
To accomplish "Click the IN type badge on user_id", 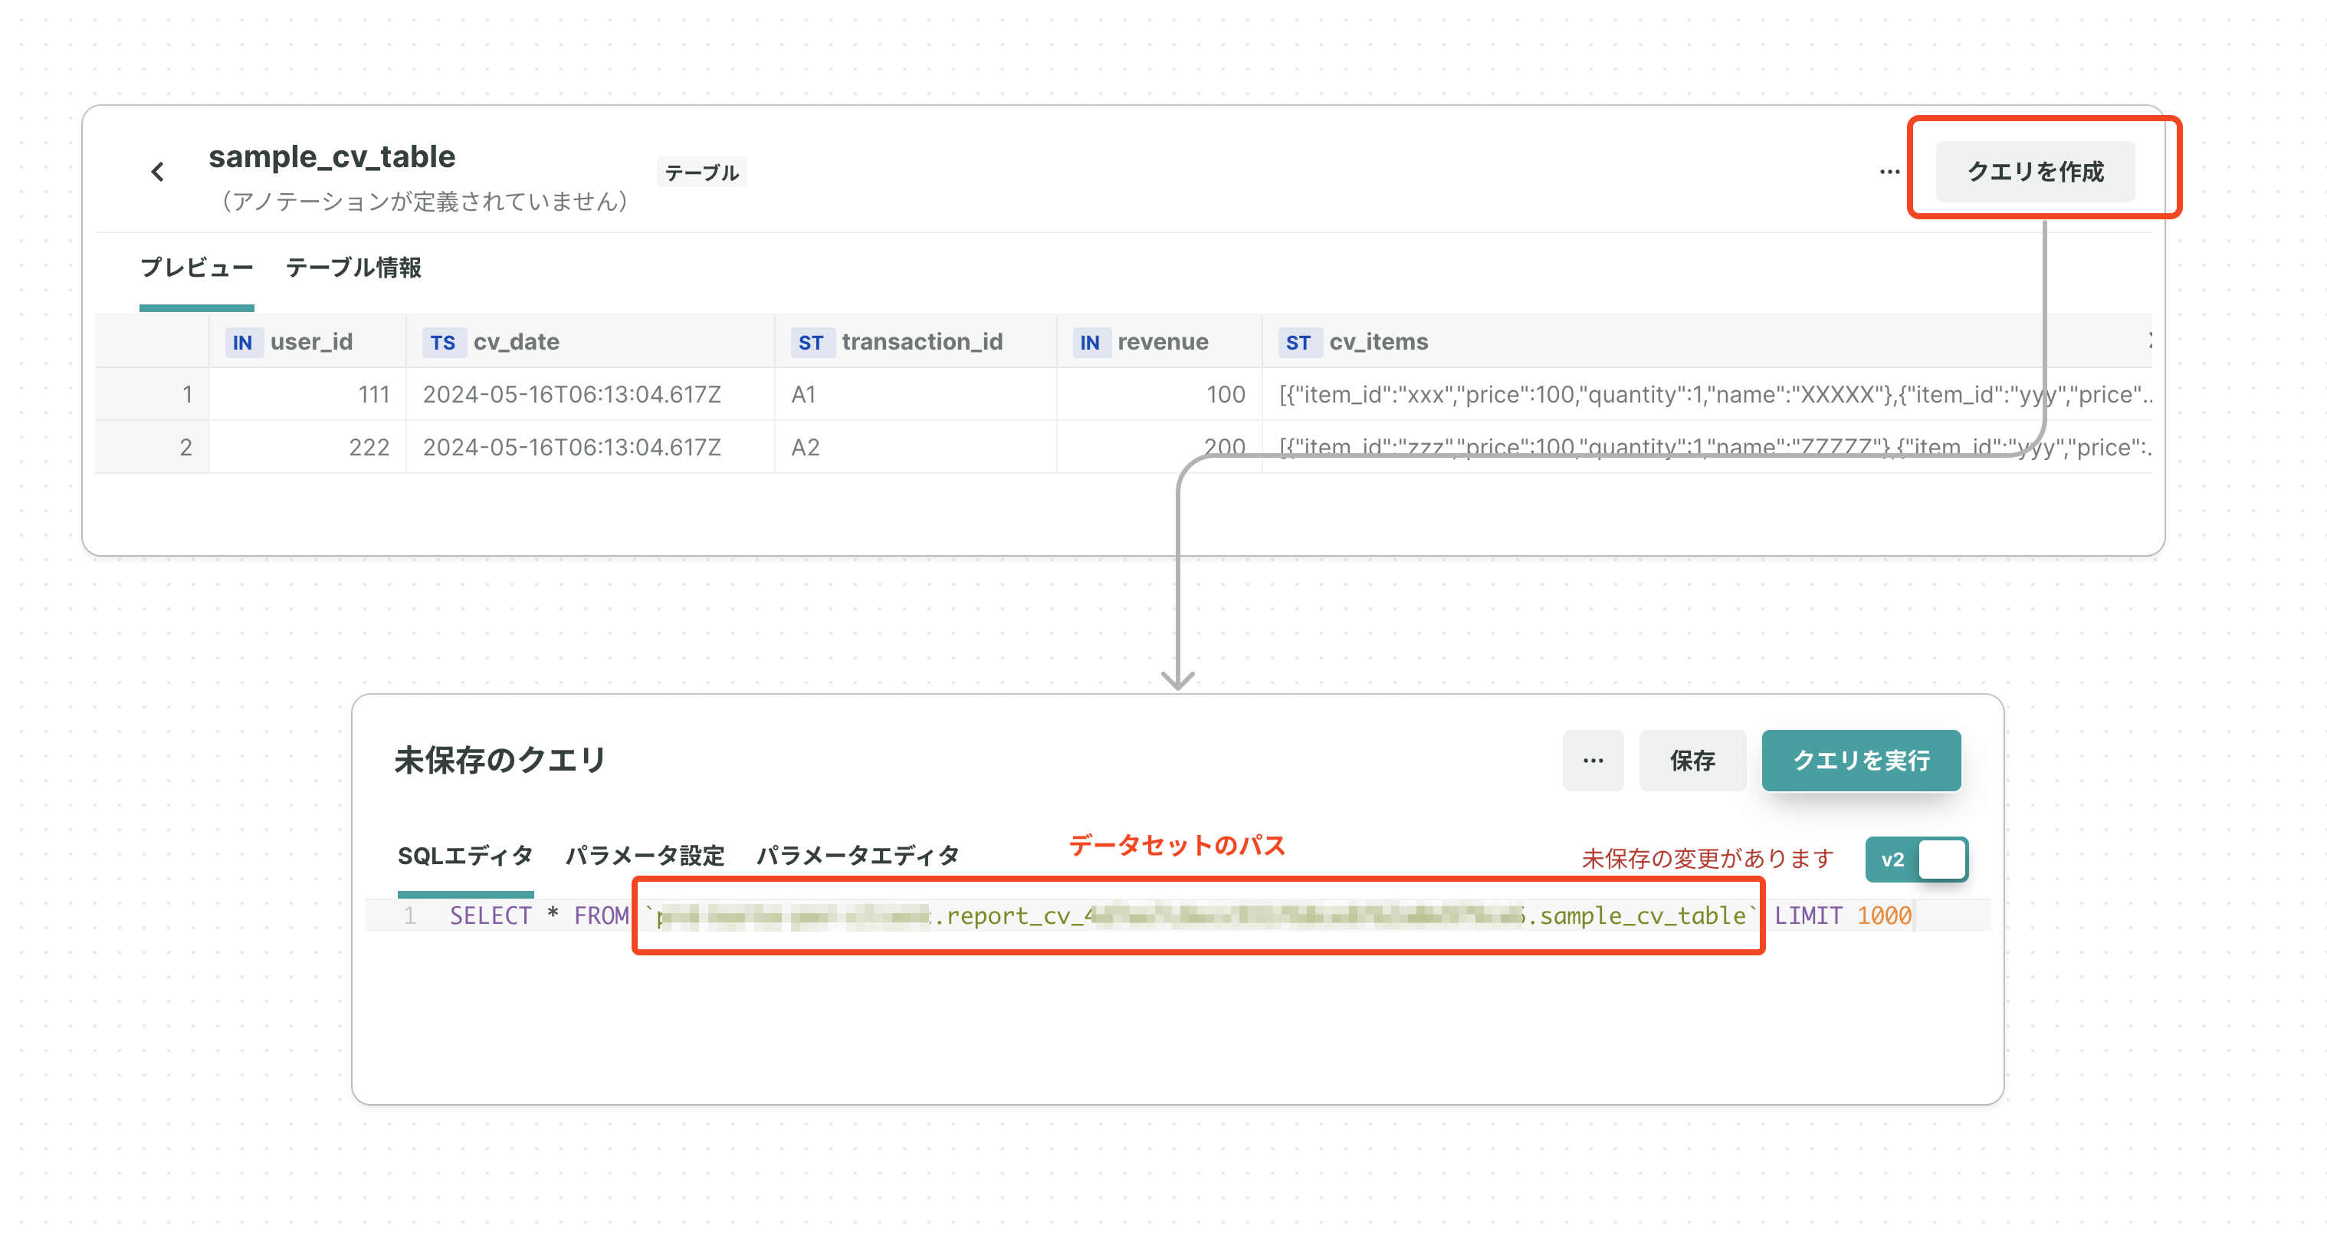I will pyautogui.click(x=242, y=343).
